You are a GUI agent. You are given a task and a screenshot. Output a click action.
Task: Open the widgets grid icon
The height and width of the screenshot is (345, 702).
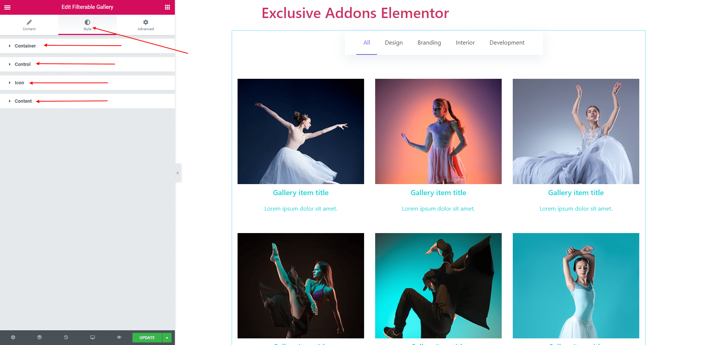pos(167,7)
